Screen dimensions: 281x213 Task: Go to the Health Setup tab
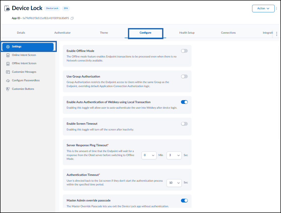pos(187,33)
